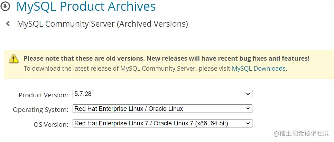Click the yellow warning triangle icon

pyautogui.click(x=13, y=59)
